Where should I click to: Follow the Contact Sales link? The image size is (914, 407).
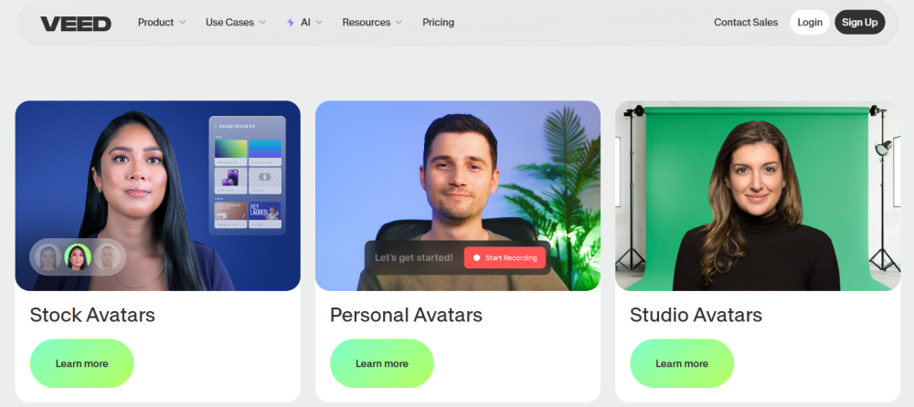pos(746,23)
